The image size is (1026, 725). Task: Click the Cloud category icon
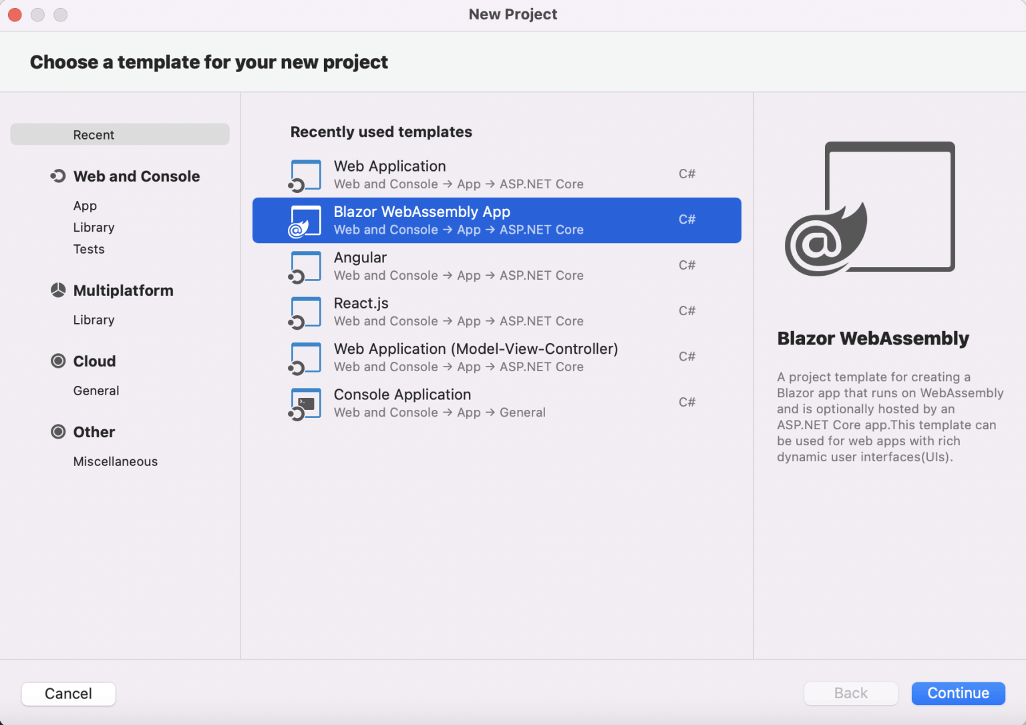click(58, 361)
